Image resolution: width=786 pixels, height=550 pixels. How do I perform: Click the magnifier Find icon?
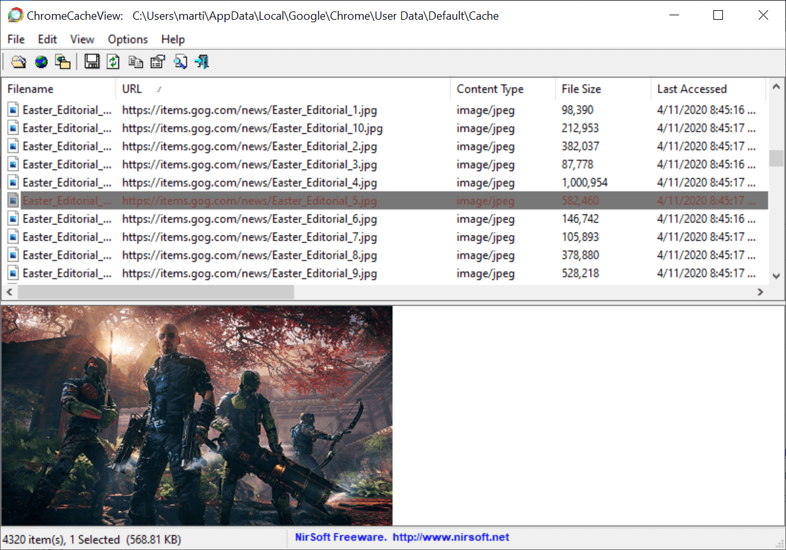[180, 62]
